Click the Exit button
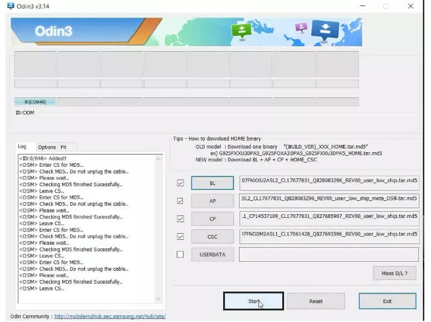Screen dimensions: 431x322 coord(387,301)
